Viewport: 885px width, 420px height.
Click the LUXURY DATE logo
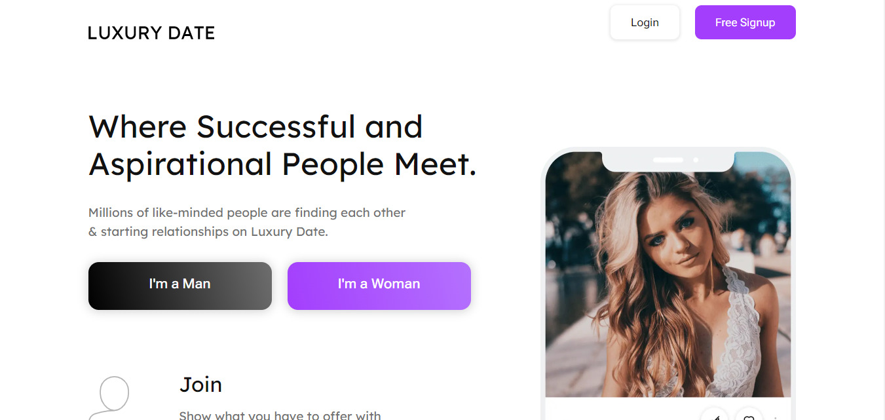coord(151,33)
